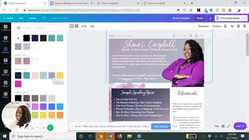Open the Photos sidebar panel
Screen dimensions: 249x140
coord(5,39)
